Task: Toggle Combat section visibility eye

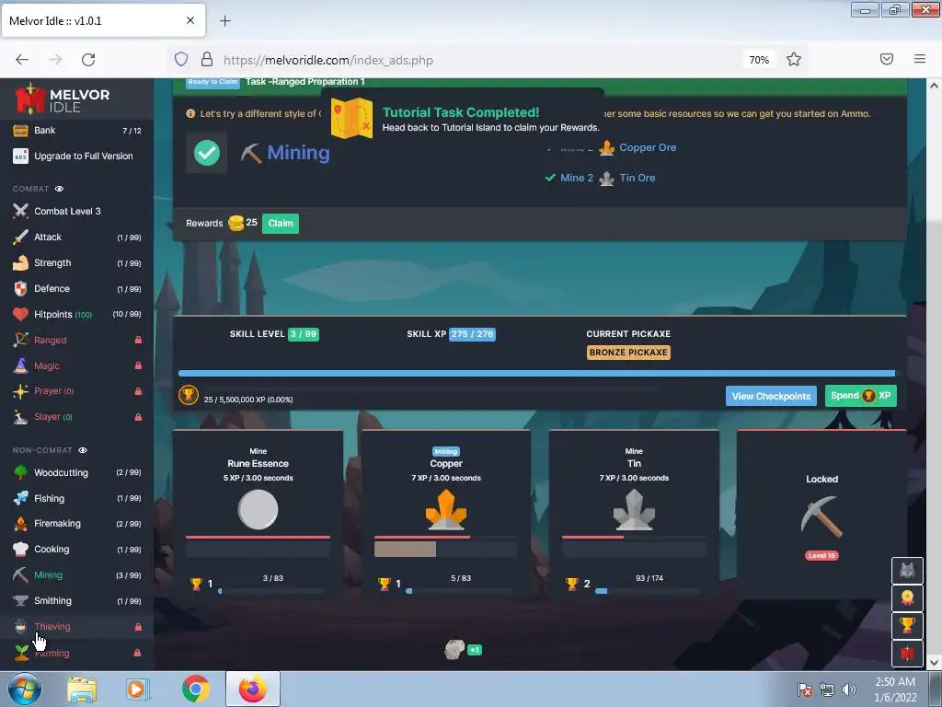Action: [59, 189]
